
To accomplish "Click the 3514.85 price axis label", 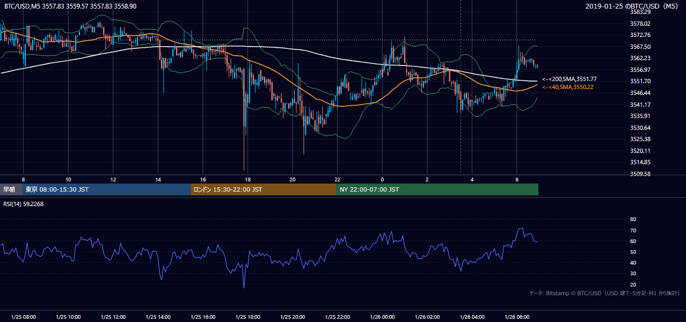I will click(x=641, y=162).
